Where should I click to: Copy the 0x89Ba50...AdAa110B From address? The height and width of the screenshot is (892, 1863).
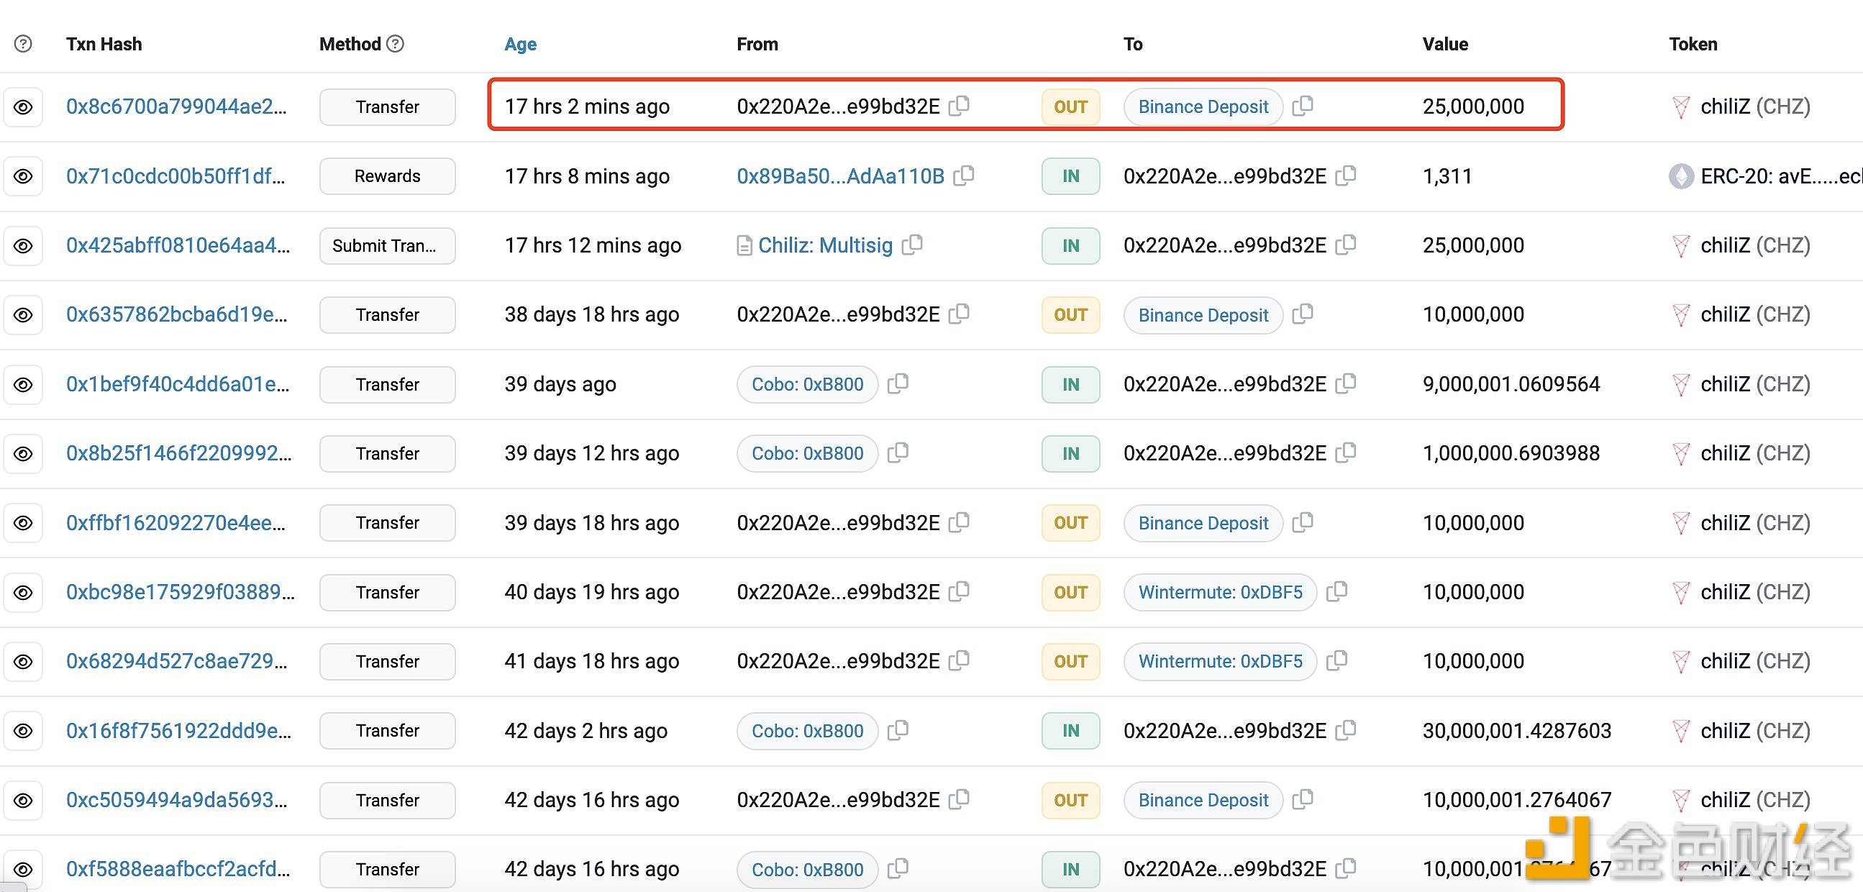click(x=964, y=175)
